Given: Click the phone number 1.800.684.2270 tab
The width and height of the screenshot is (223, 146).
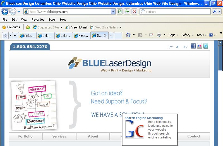Looking at the screenshot, I should pos(30,47).
